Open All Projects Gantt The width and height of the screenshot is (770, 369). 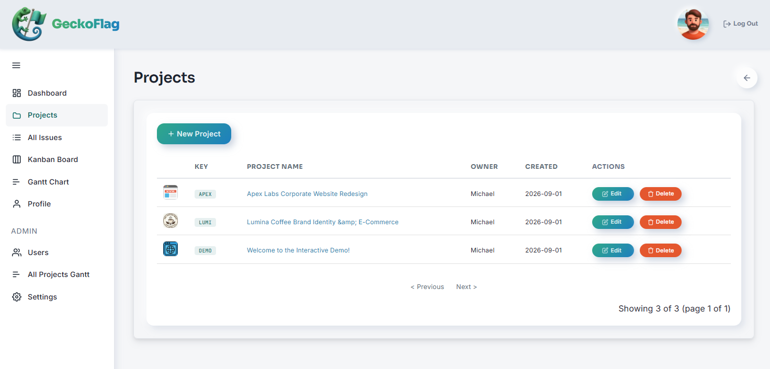tap(56, 274)
